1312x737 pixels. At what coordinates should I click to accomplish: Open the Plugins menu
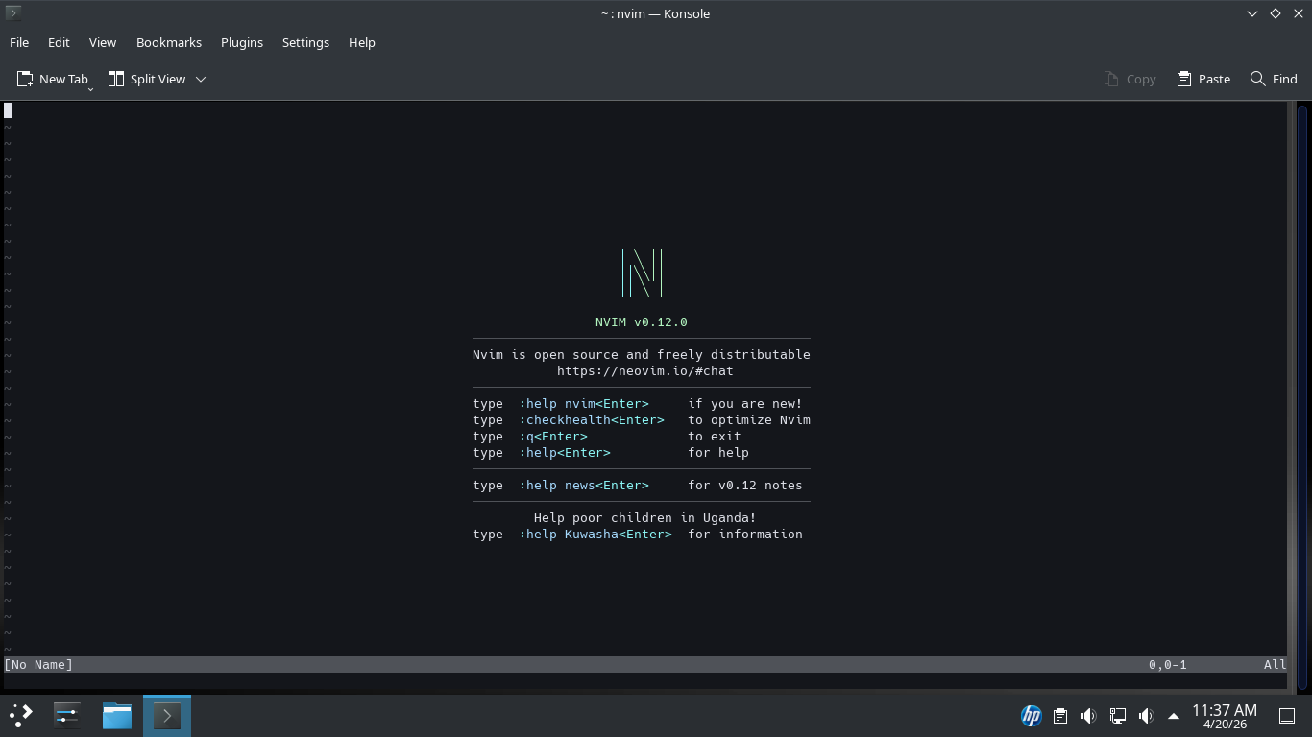pos(242,42)
